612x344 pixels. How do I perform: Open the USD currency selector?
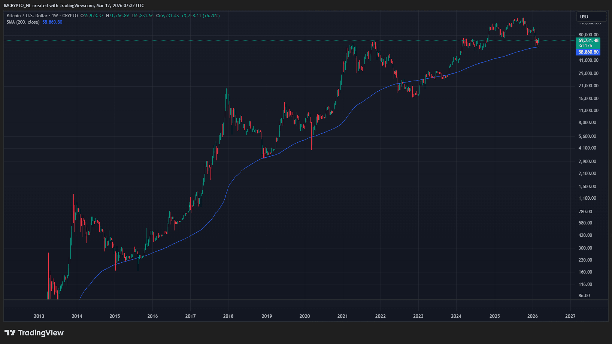coord(591,16)
